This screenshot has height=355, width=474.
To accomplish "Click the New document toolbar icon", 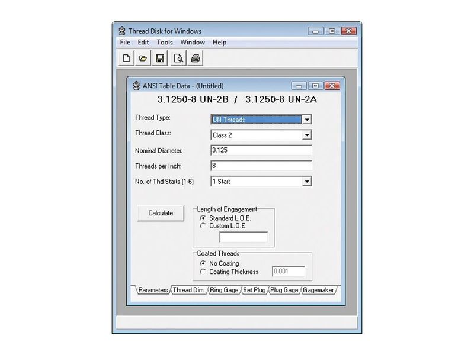I will click(x=126, y=58).
